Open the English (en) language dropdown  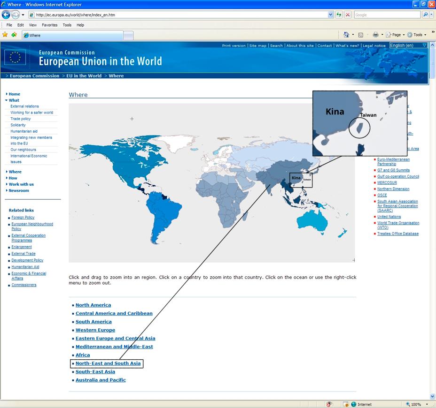pyautogui.click(x=408, y=45)
